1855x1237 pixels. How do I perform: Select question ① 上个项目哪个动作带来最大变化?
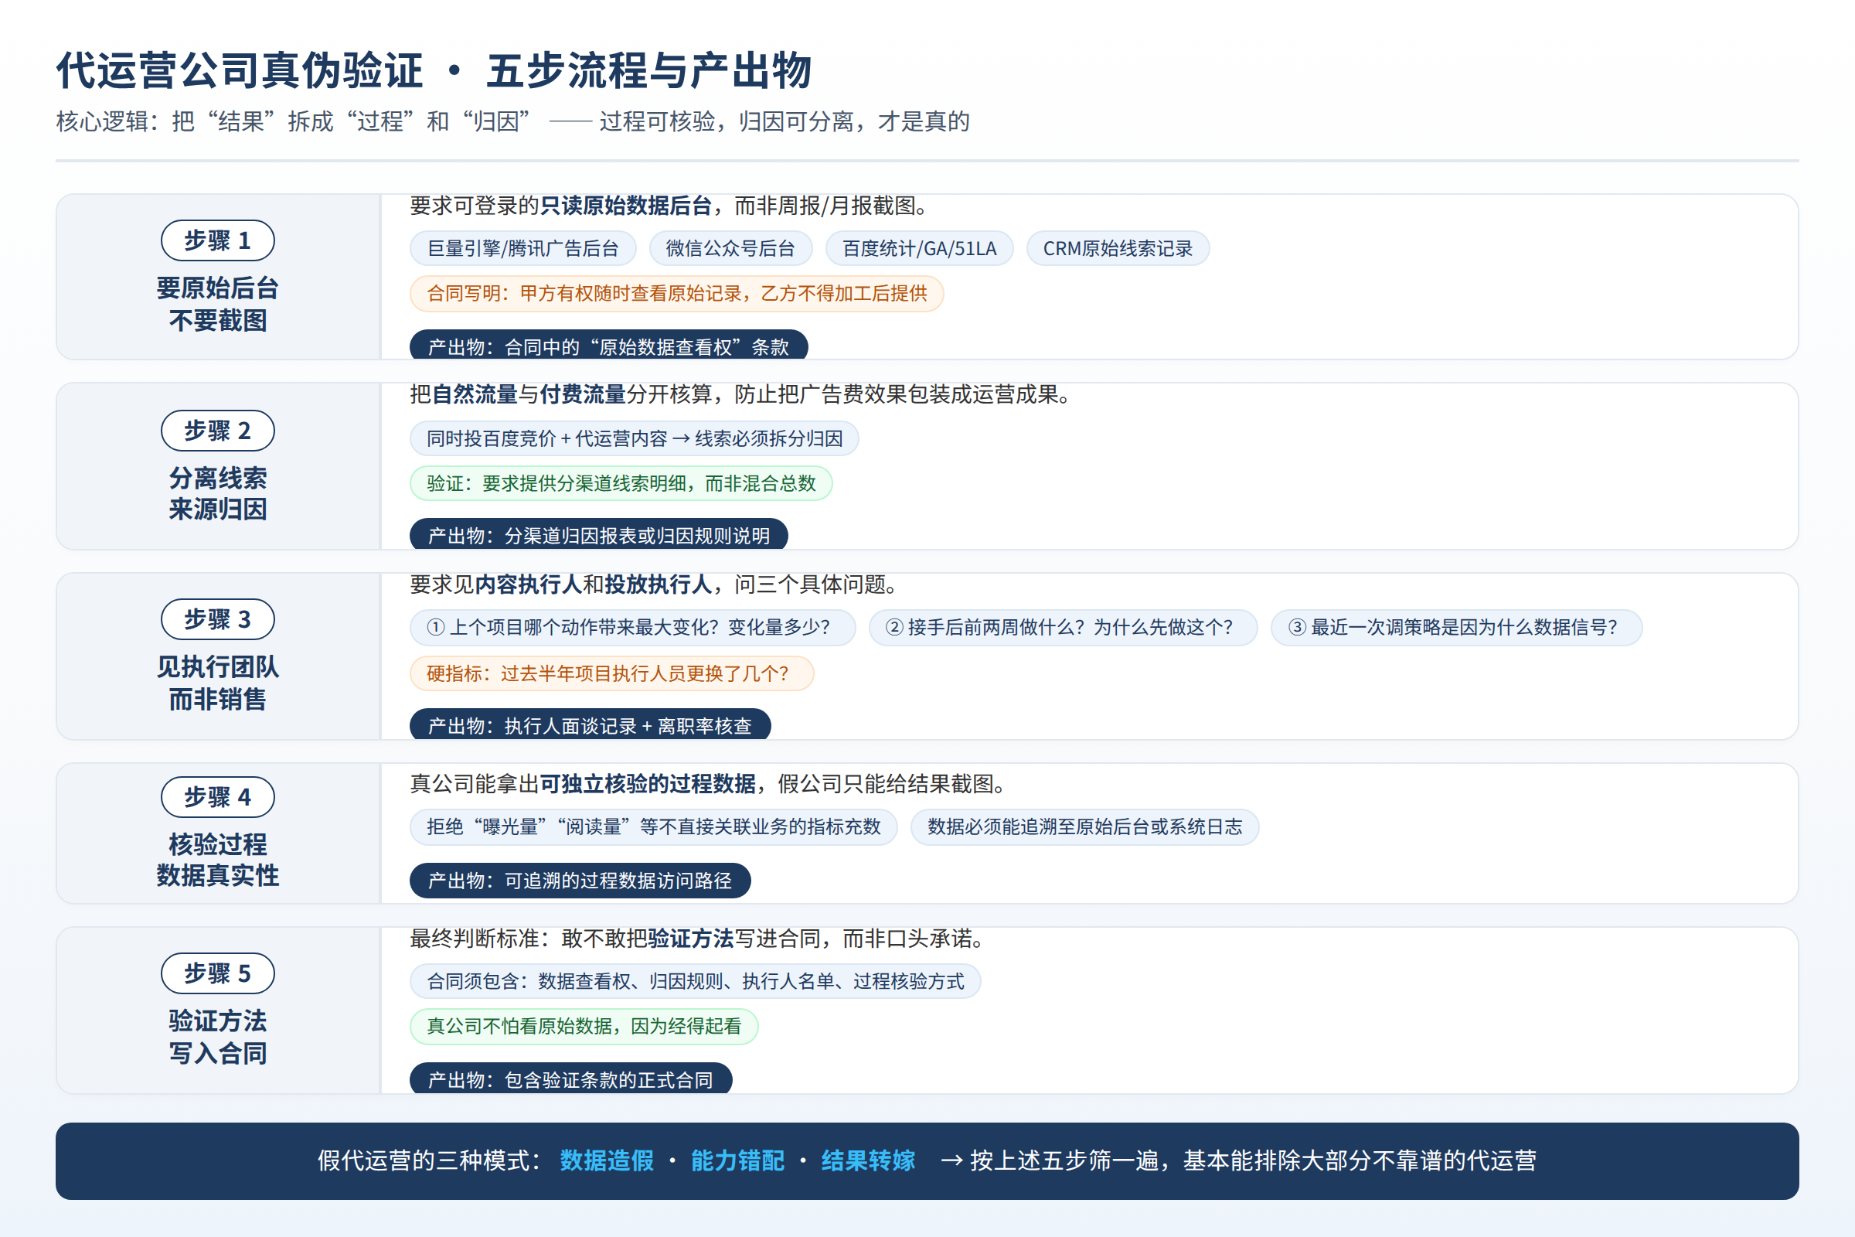(632, 628)
